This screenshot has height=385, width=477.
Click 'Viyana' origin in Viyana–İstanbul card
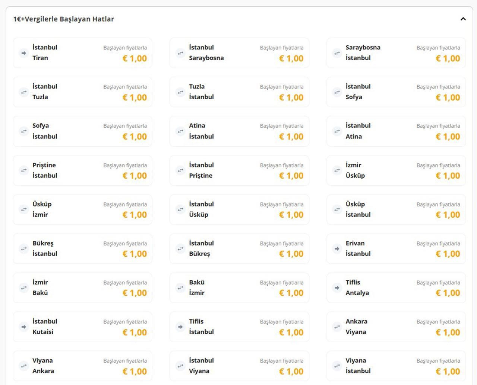tap(356, 360)
